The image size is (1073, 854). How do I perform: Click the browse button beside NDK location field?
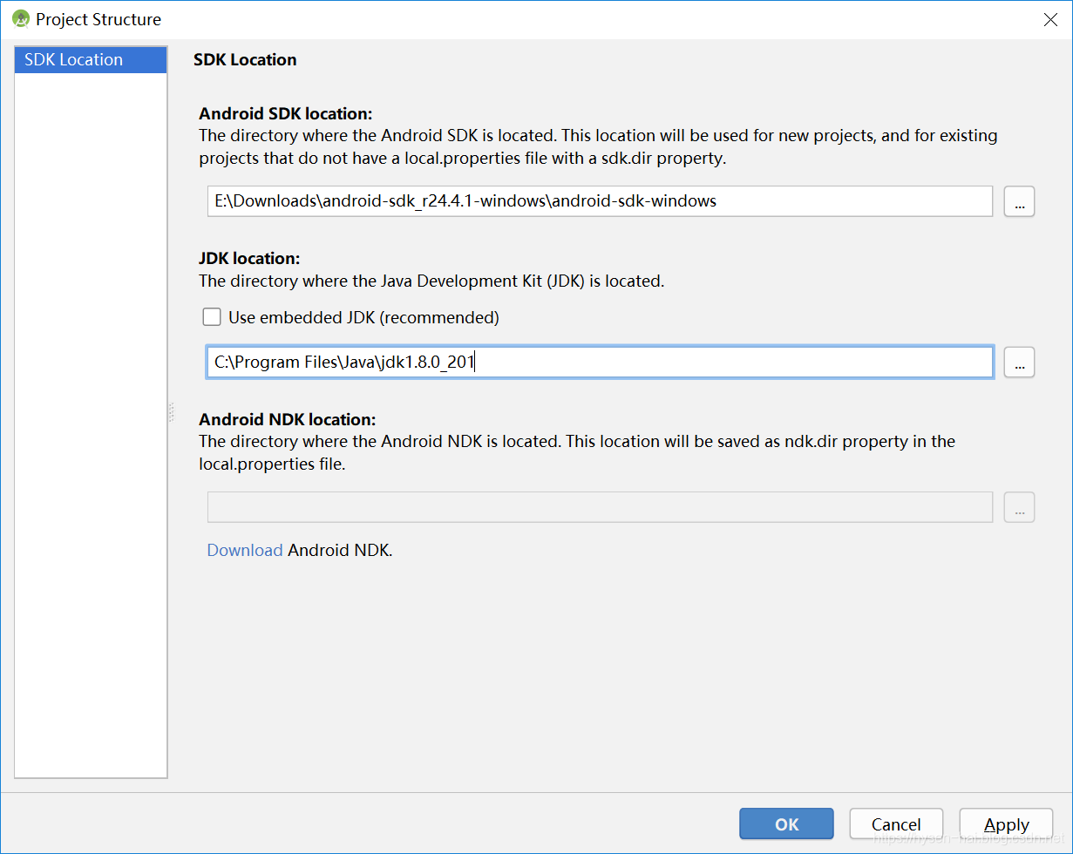1019,507
